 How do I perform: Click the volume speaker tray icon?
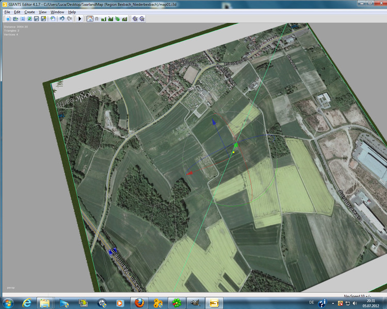point(355,303)
